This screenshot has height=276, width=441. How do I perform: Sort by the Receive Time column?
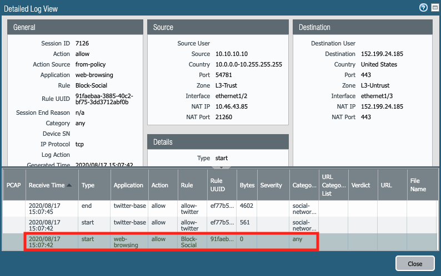pyautogui.click(x=47, y=186)
